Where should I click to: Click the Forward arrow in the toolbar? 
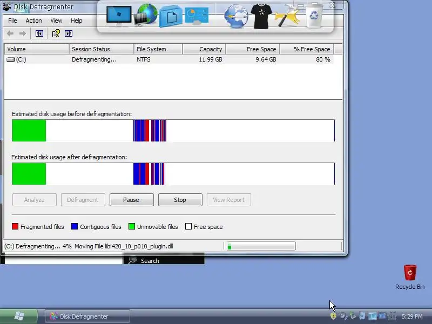click(23, 33)
